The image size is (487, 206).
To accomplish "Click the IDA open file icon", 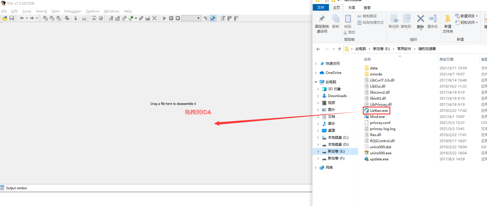I will point(5,18).
